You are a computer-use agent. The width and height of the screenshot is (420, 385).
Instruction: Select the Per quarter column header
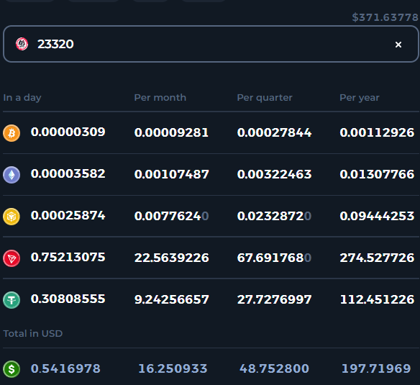(265, 98)
